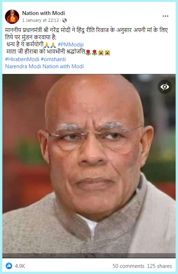Click the Nation with Modi profile picture
Image resolution: width=178 pixels, height=274 pixels.
[12, 17]
